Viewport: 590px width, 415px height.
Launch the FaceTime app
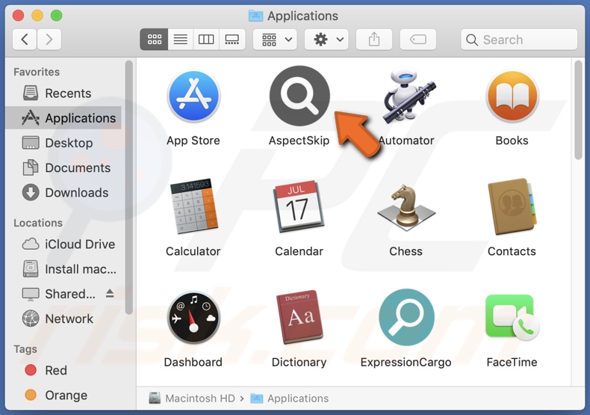[512, 317]
